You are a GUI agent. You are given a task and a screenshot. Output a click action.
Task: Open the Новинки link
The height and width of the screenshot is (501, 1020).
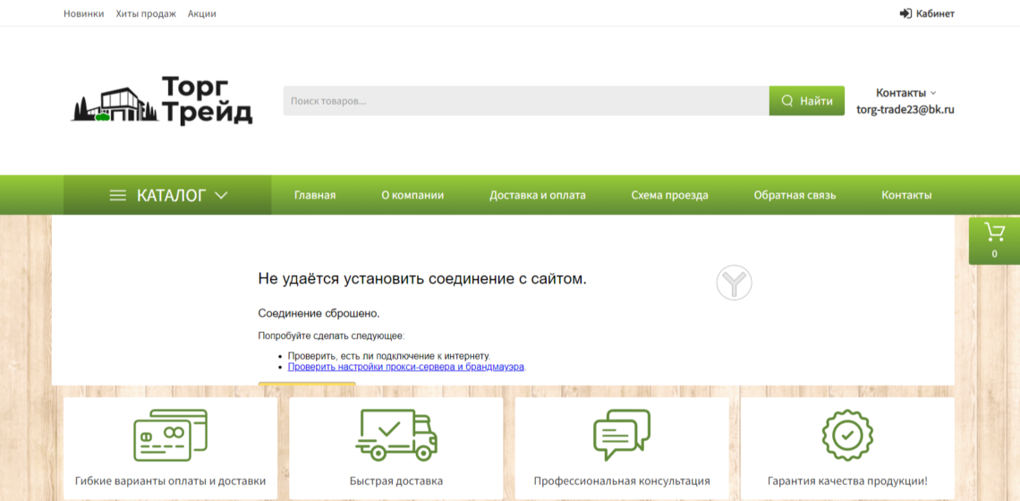pyautogui.click(x=84, y=13)
